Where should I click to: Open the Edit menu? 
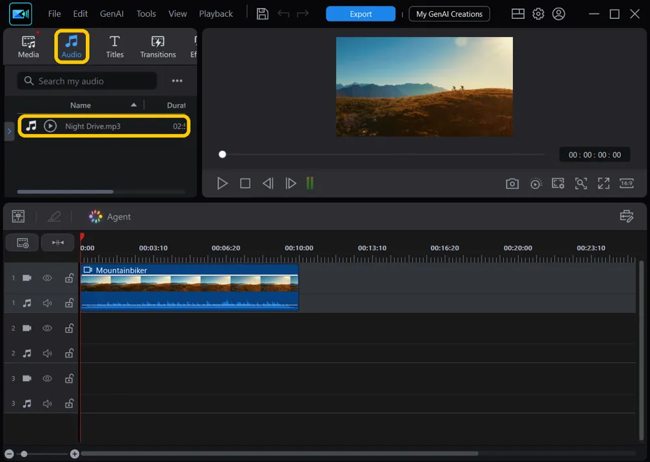(80, 14)
